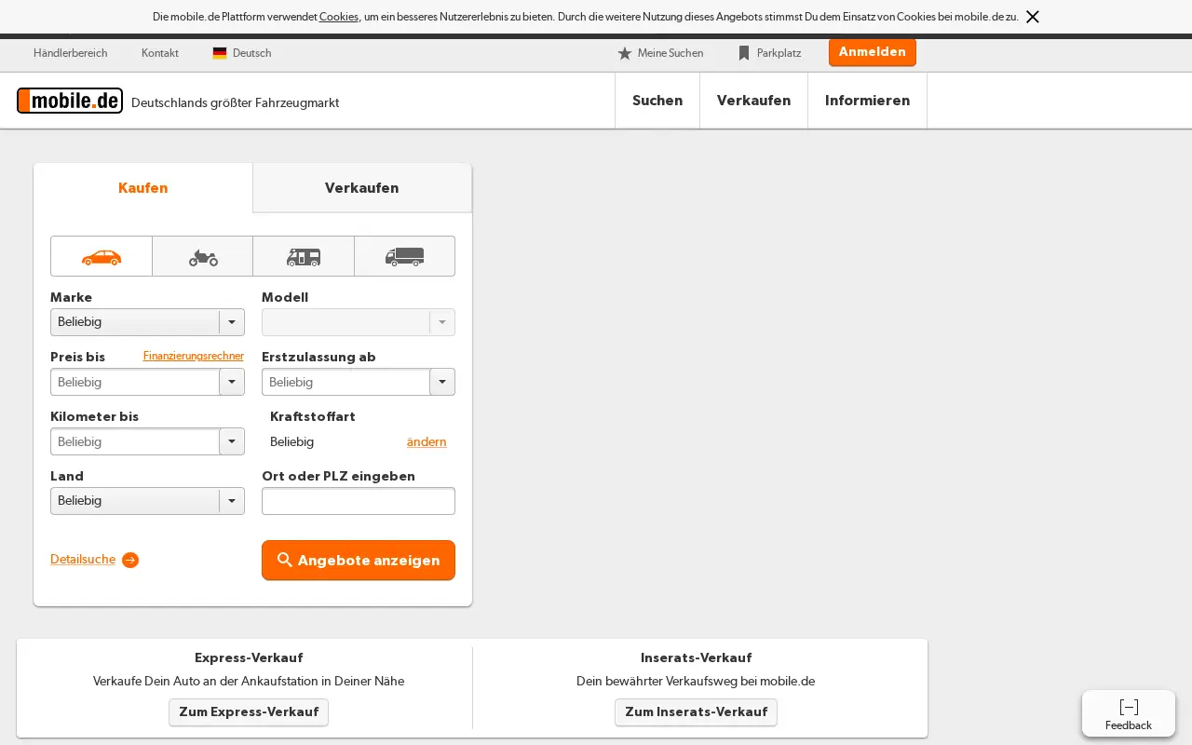
Task: Open the Modell dropdown
Action: tap(359, 322)
